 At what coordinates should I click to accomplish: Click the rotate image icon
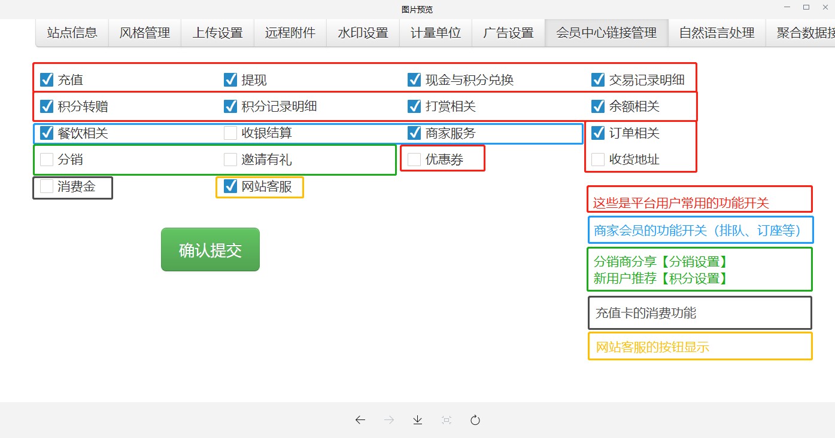(475, 420)
